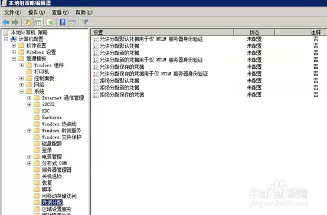Select 允许分配新的凭据用于仅 NTLM 服务器身份验证
The width and height of the screenshot is (327, 215).
[x=151, y=60]
